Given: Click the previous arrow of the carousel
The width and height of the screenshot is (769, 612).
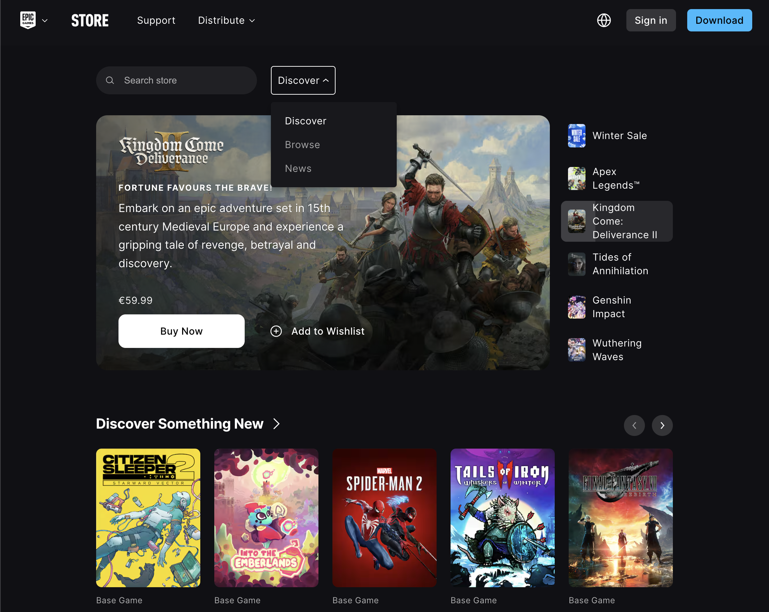Looking at the screenshot, I should [x=634, y=425].
